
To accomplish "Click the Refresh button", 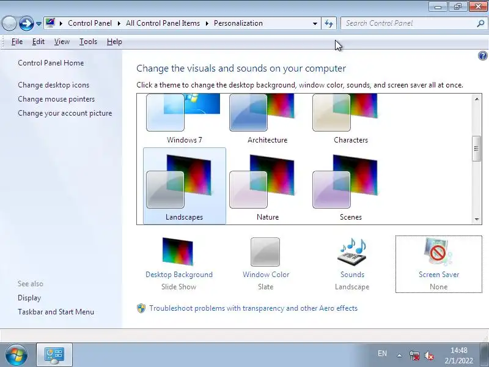I will [x=329, y=23].
